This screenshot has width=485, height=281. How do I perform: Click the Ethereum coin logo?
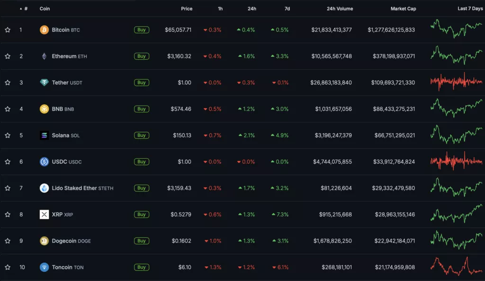point(44,56)
